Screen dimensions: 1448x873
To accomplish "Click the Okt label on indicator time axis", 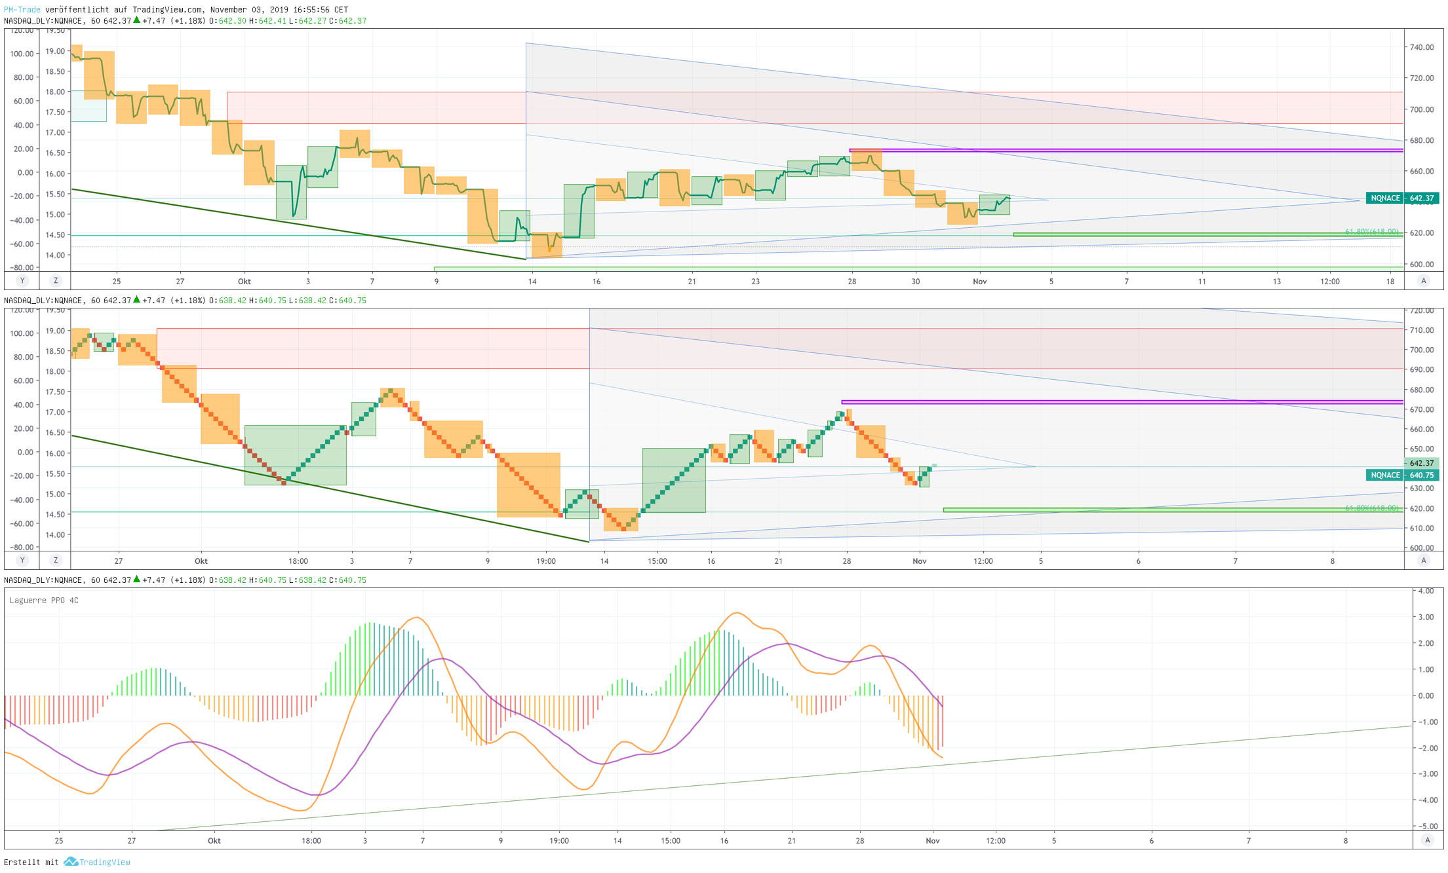I will [214, 840].
